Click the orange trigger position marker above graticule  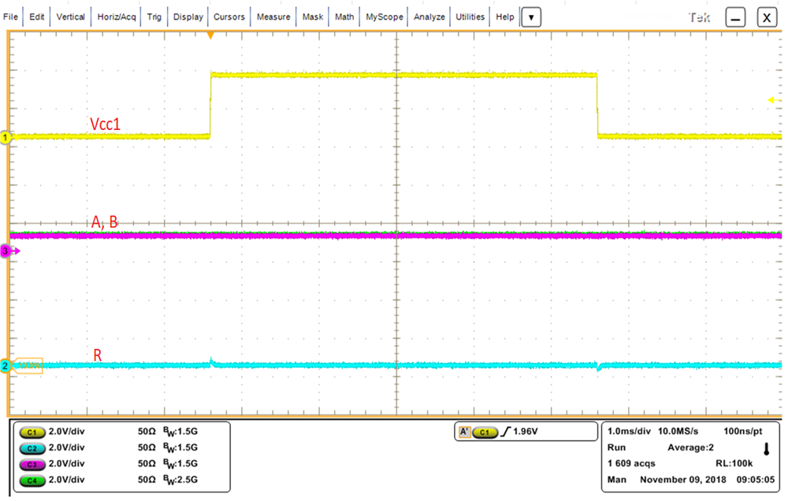(211, 35)
